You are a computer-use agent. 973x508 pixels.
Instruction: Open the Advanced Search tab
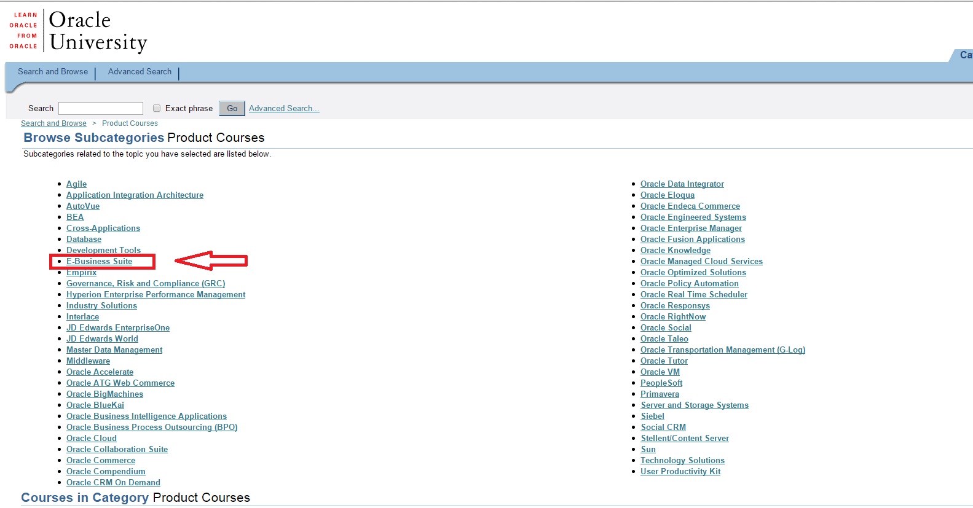(140, 72)
